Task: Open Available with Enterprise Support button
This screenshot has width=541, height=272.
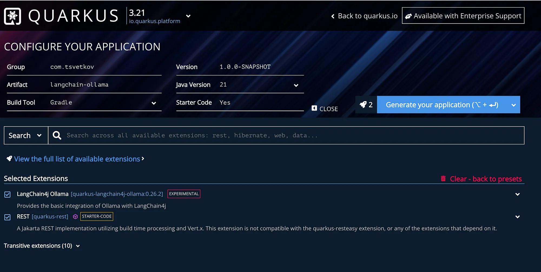Action: pos(463,16)
